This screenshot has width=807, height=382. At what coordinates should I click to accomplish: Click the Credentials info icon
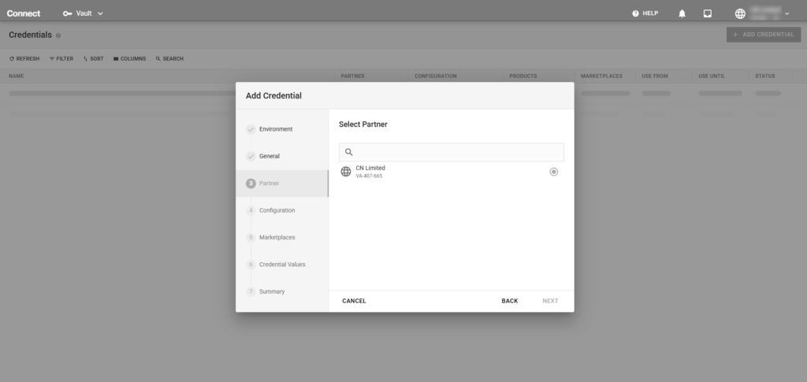[x=59, y=35]
